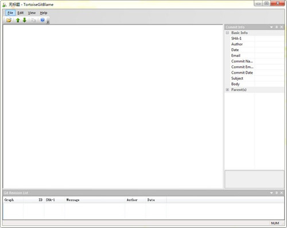Image resolution: width=287 pixels, height=228 pixels.
Task: Click the greyed-out copy toolbar icon
Action: pos(33,20)
